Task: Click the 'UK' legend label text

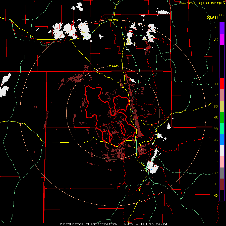Action: click(x=215, y=39)
